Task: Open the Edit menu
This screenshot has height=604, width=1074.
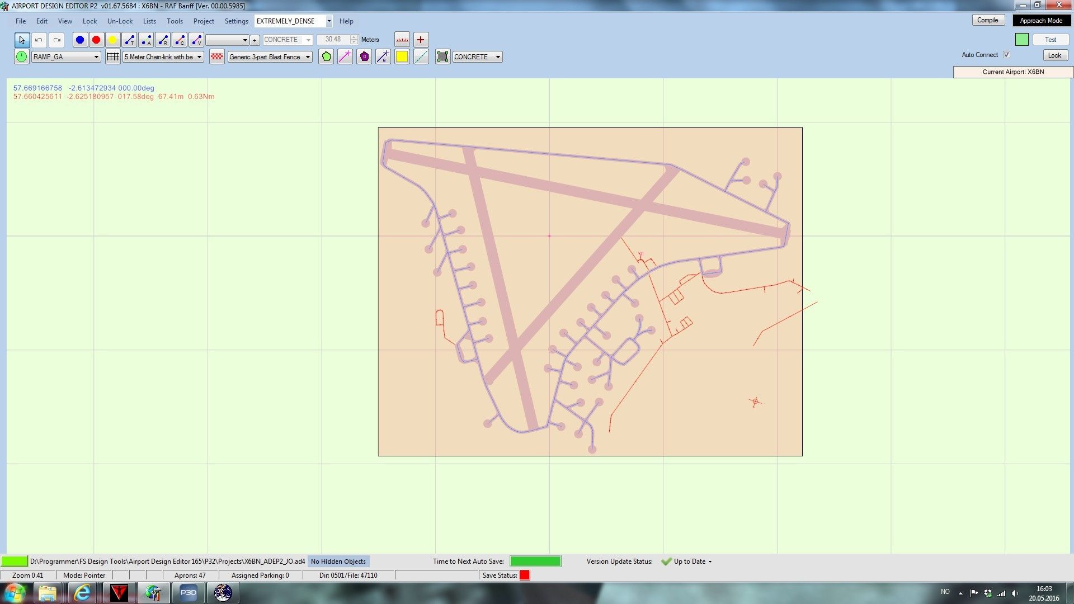Action: 42,21
